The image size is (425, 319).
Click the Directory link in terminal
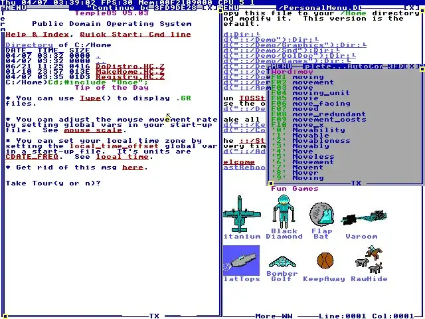coord(29,45)
